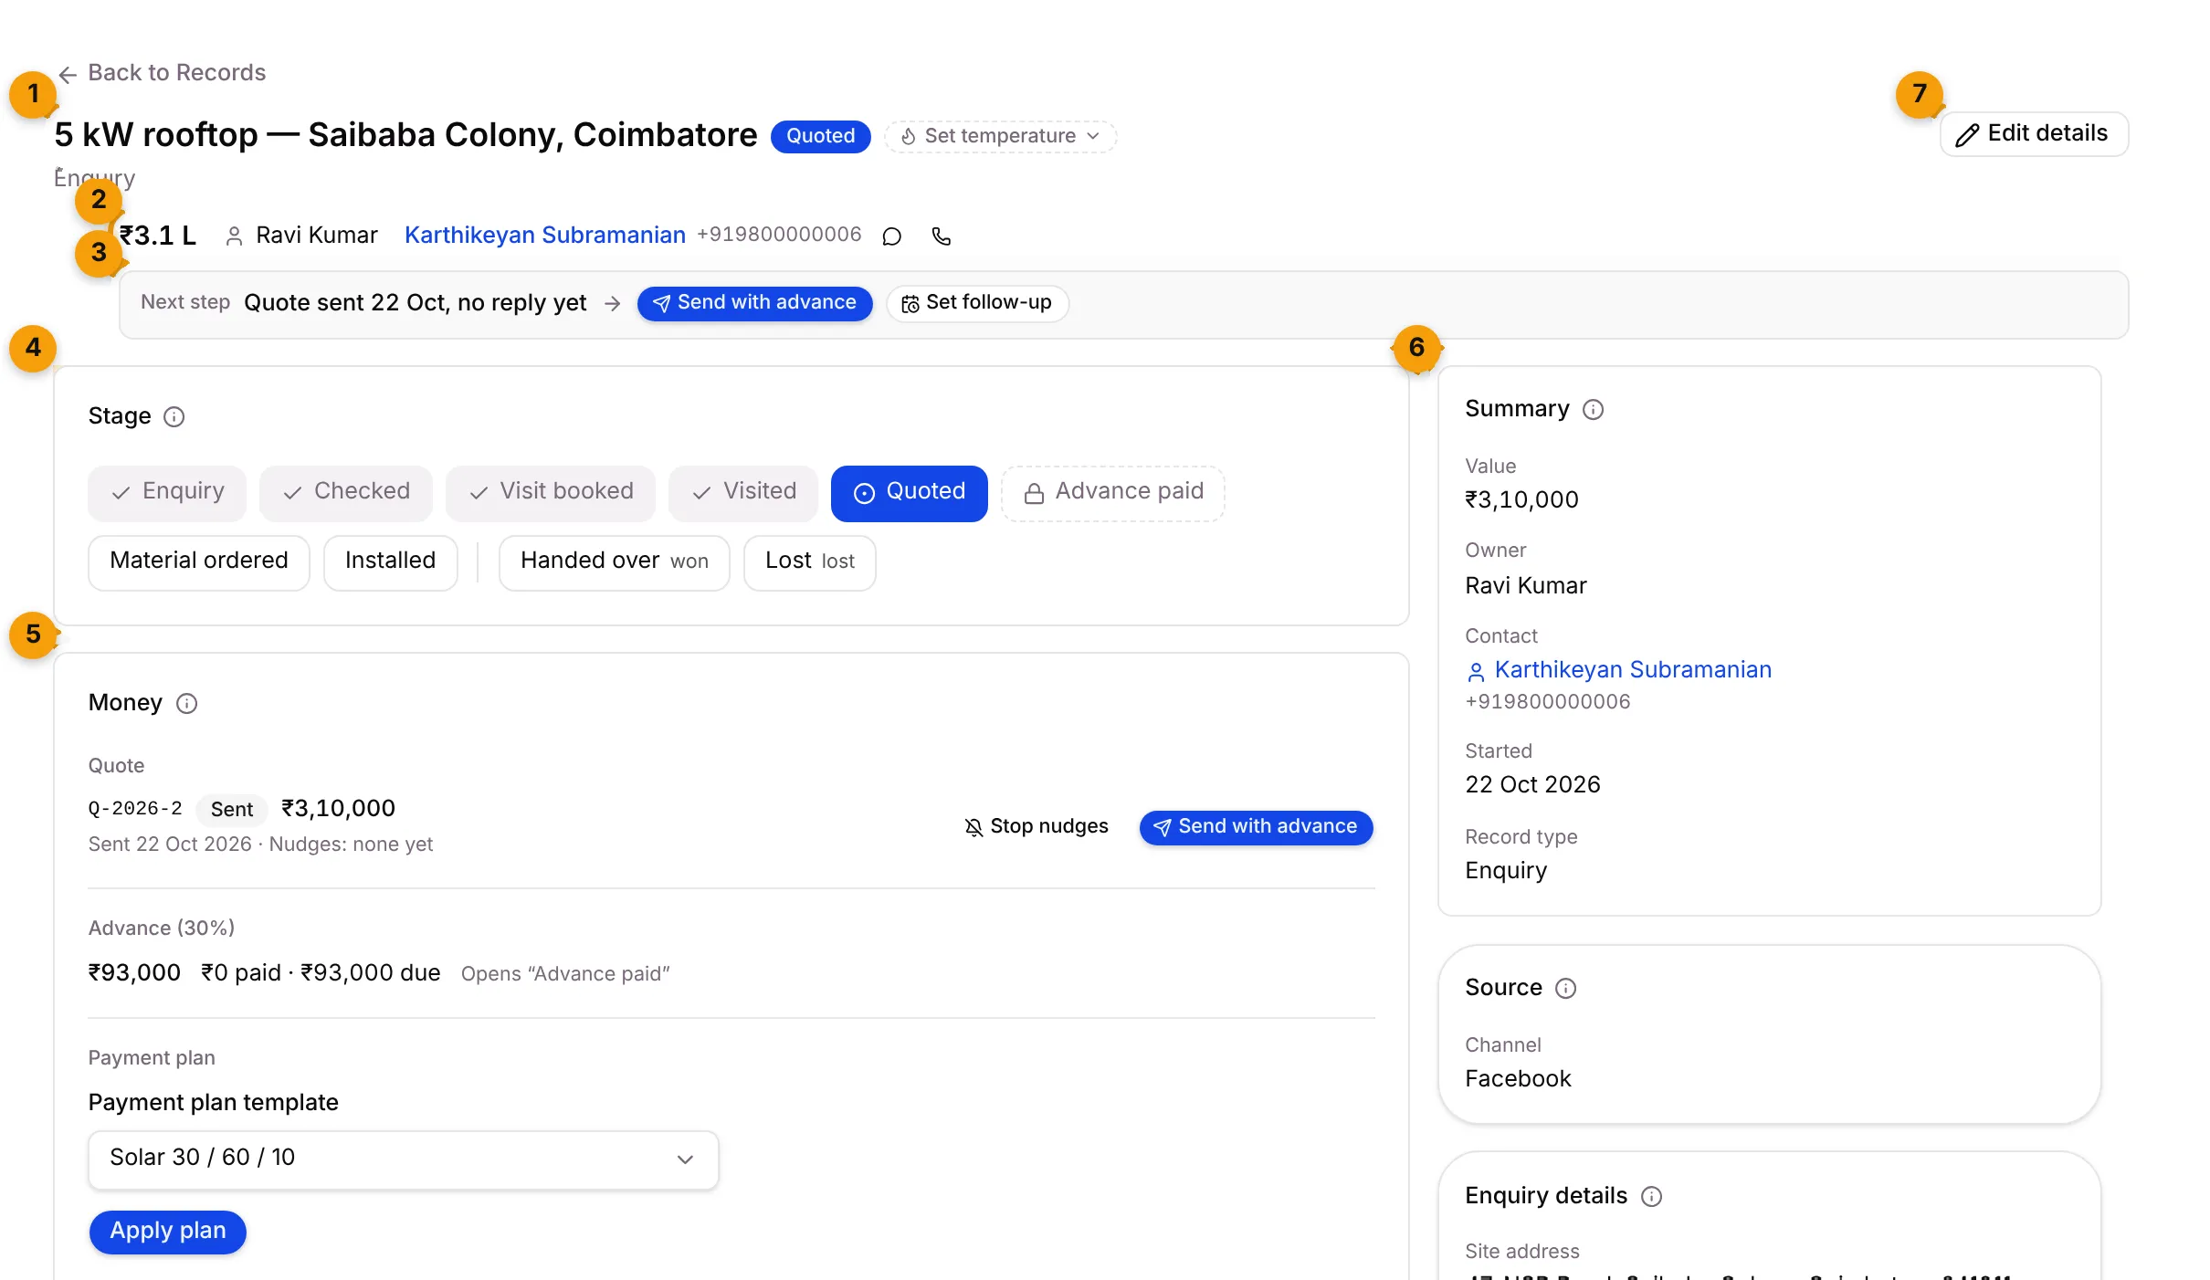Click the Opens "Advance paid" note
The image size is (2210, 1280).
pos(565,974)
